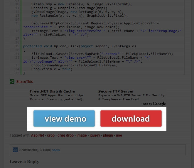Click the Upload_Click method code line

(x=79, y=46)
